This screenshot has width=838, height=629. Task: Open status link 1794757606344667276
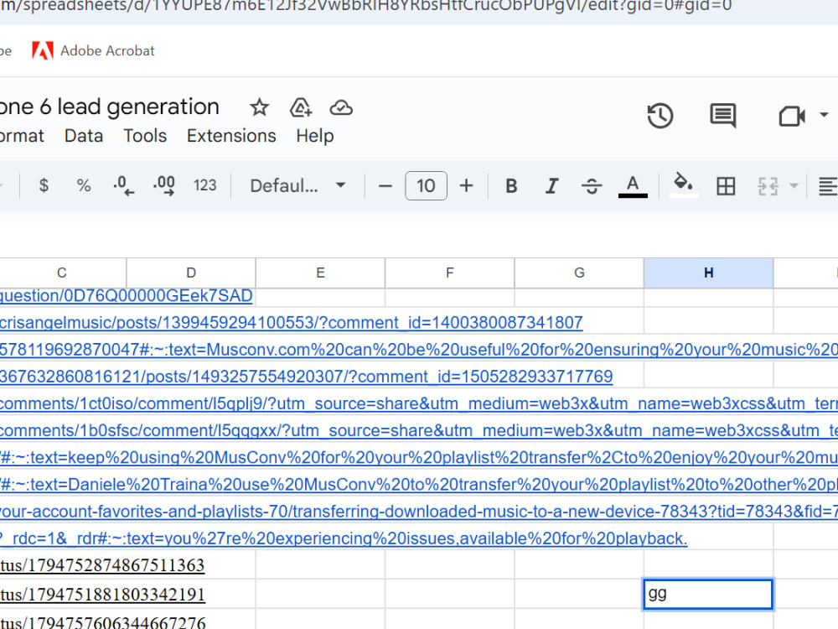pyautogui.click(x=103, y=622)
